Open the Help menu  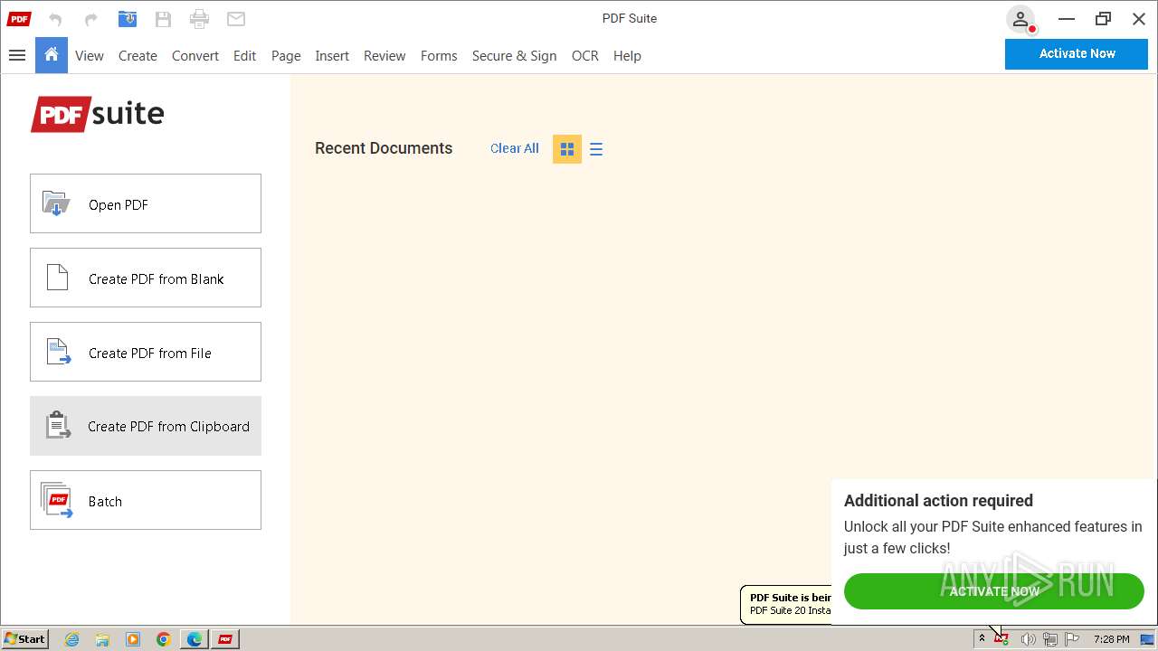click(x=627, y=56)
